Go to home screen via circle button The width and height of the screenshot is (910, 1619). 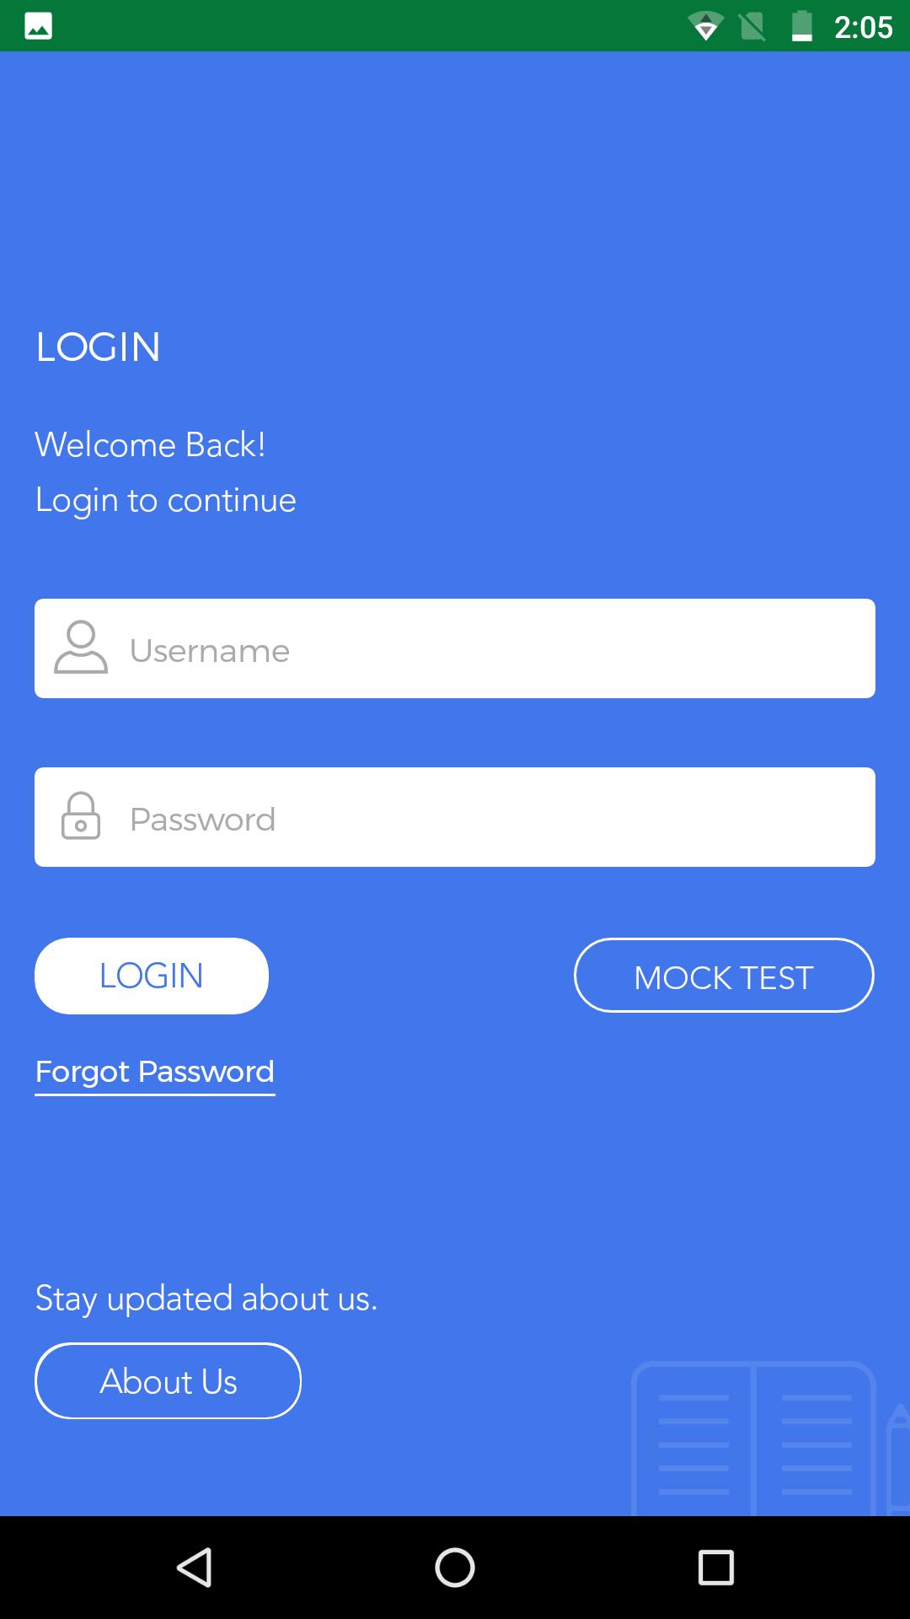(x=455, y=1568)
